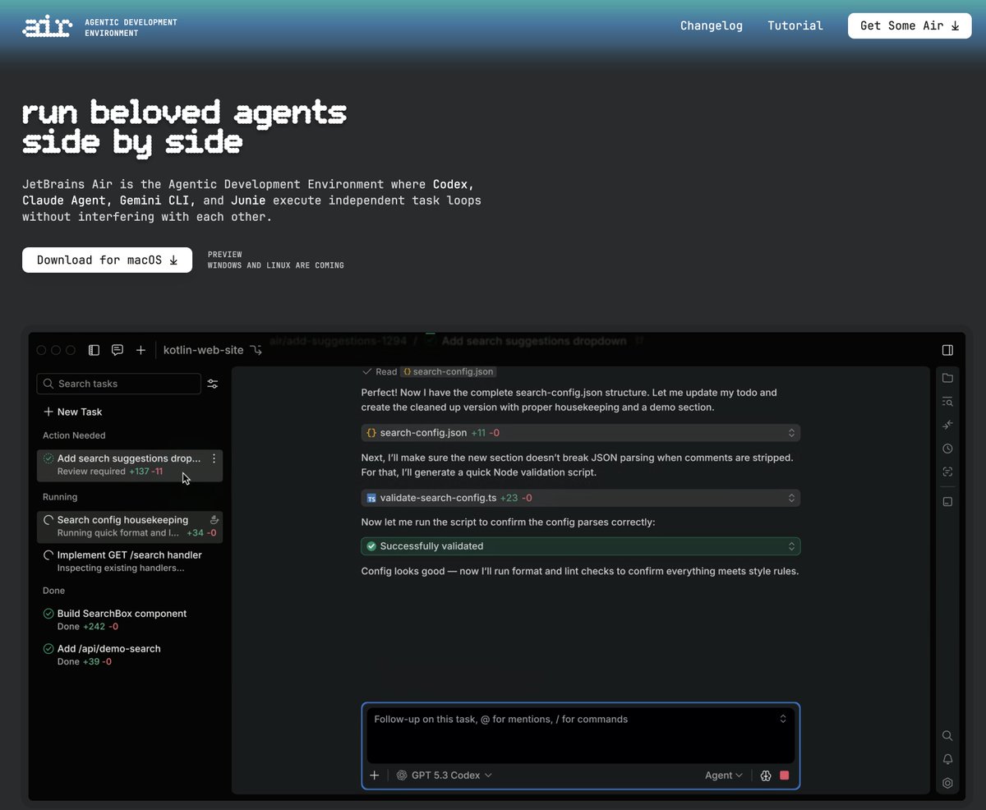Click search-config.json chip next to Read
The image size is (986, 810).
pos(448,372)
